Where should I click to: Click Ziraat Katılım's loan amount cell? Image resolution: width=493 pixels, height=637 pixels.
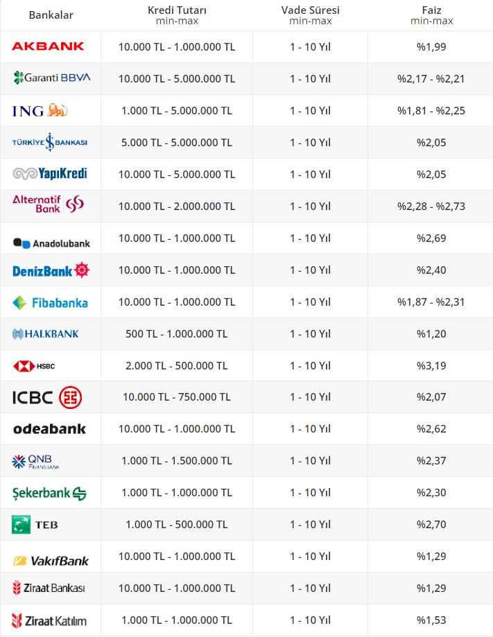pyautogui.click(x=177, y=620)
